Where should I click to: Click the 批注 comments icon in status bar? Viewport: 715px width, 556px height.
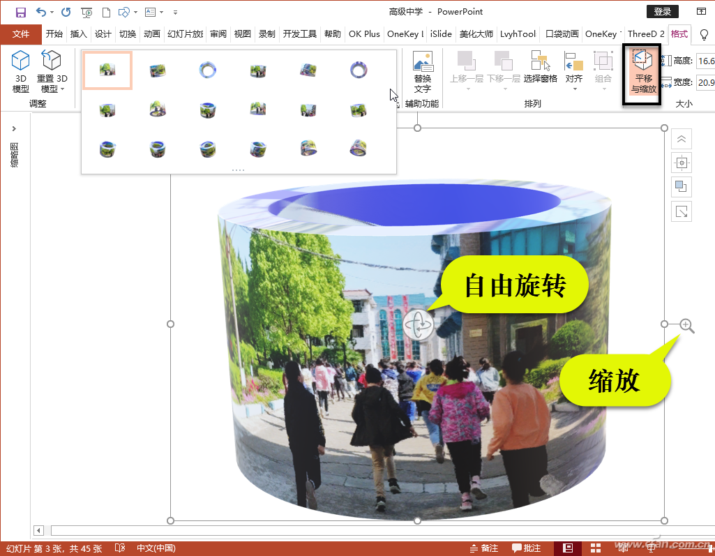point(515,548)
